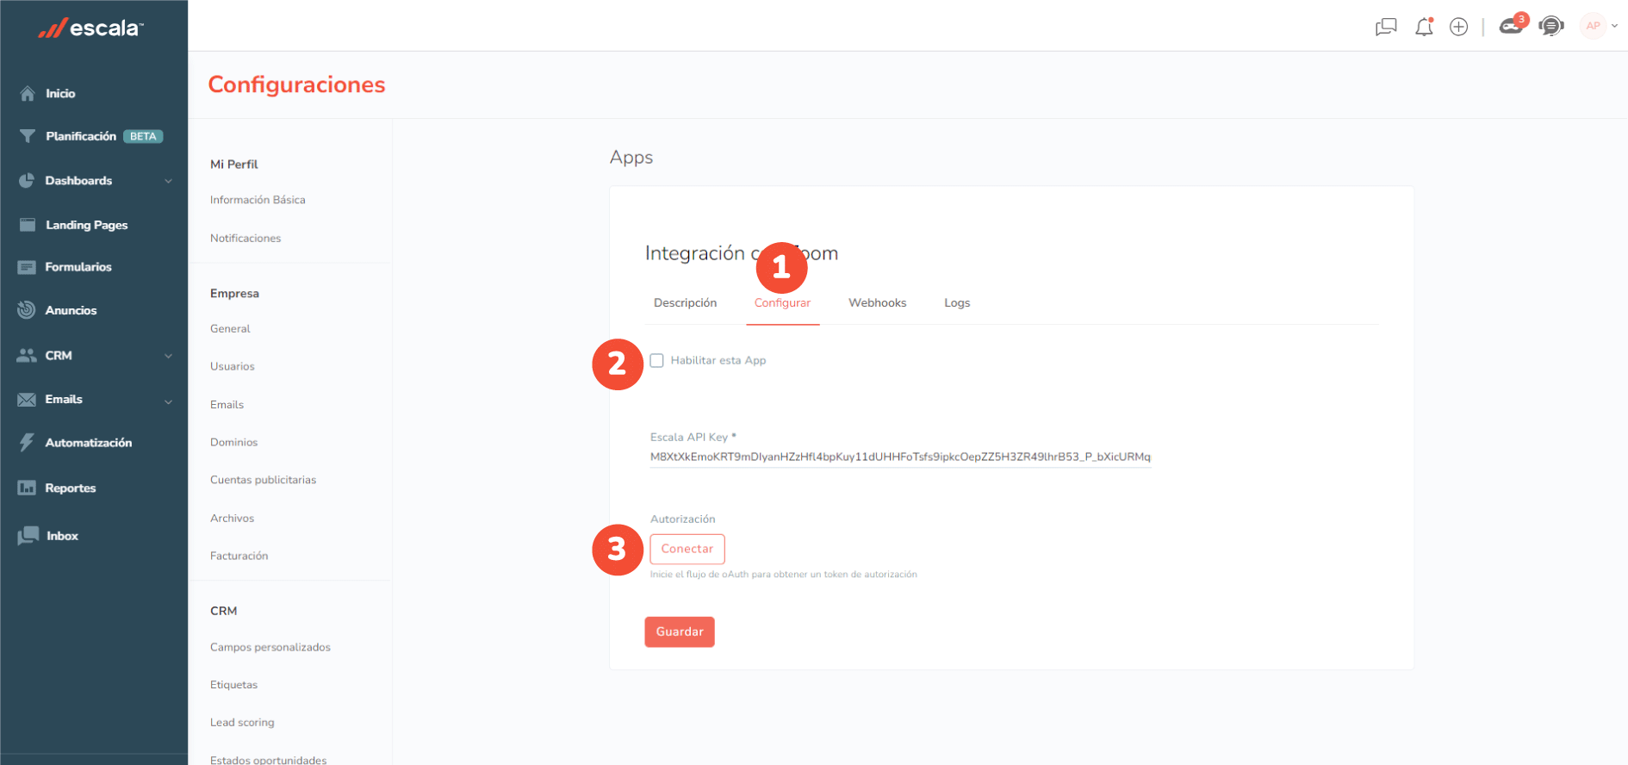Viewport: 1628px width, 765px height.
Task: Open Campos personalizados settings
Action: pyautogui.click(x=270, y=647)
